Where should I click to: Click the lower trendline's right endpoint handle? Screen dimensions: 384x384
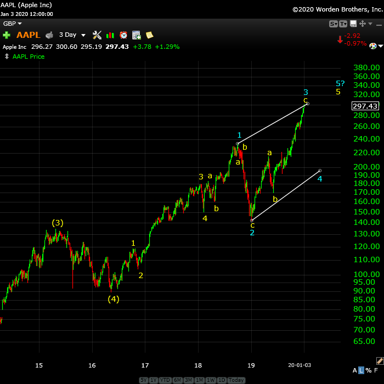pyautogui.click(x=320, y=171)
